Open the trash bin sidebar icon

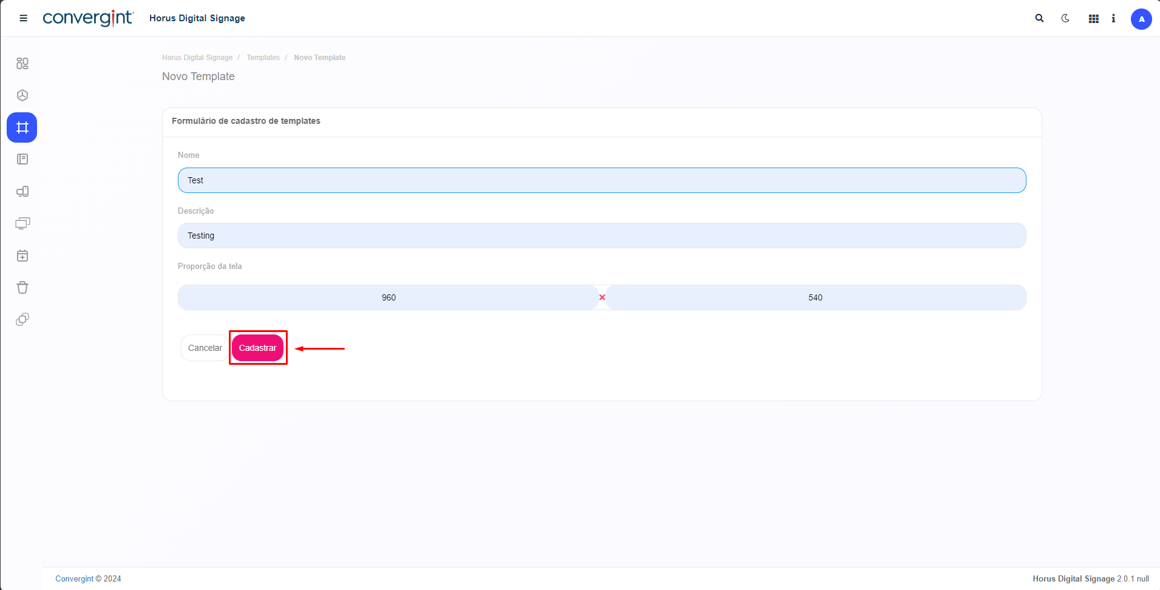click(22, 288)
